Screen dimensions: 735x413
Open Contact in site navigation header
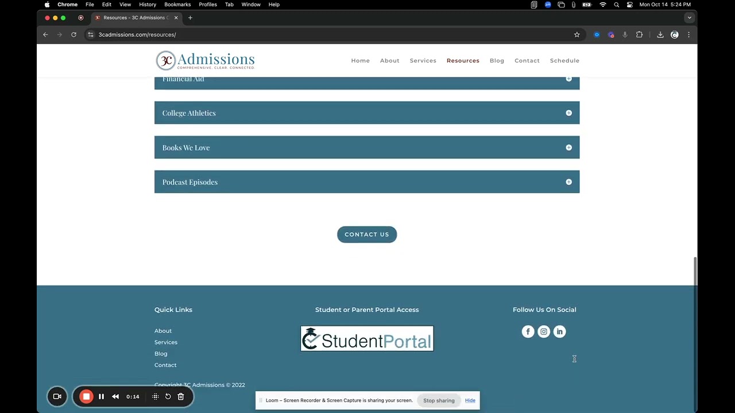(x=527, y=61)
